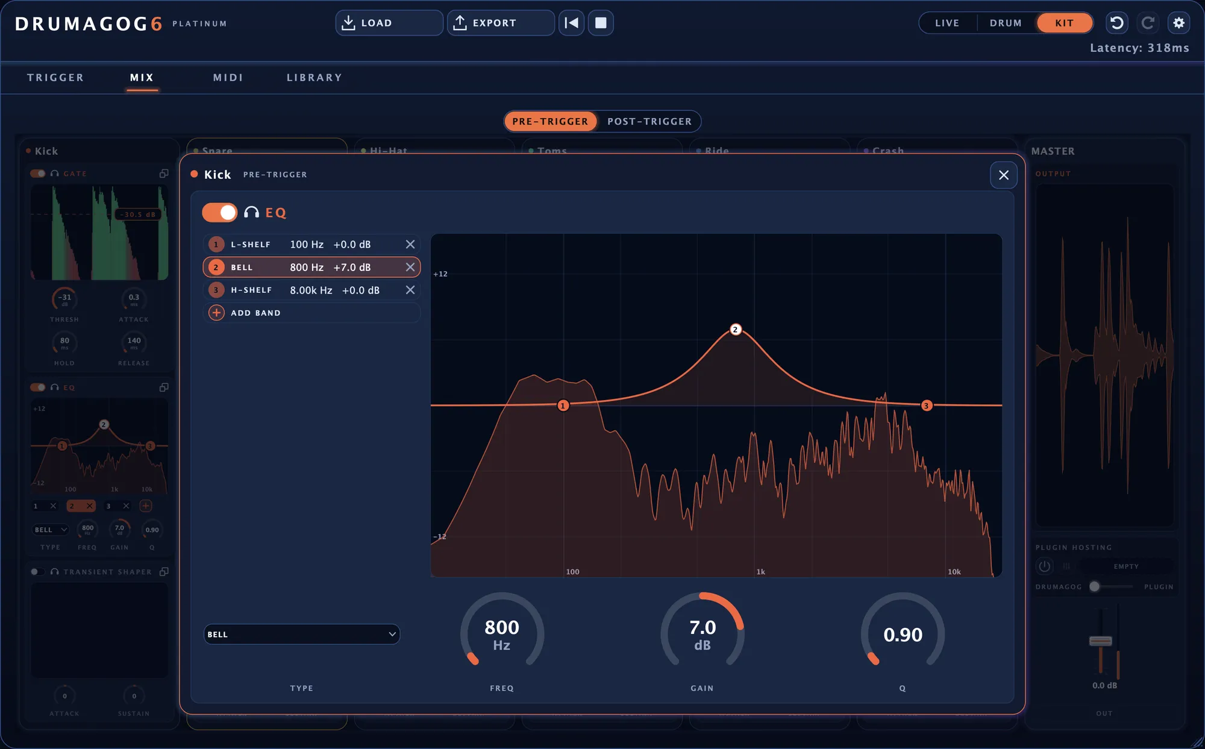This screenshot has width=1205, height=749.
Task: Open the MIX tab
Action: click(x=142, y=77)
